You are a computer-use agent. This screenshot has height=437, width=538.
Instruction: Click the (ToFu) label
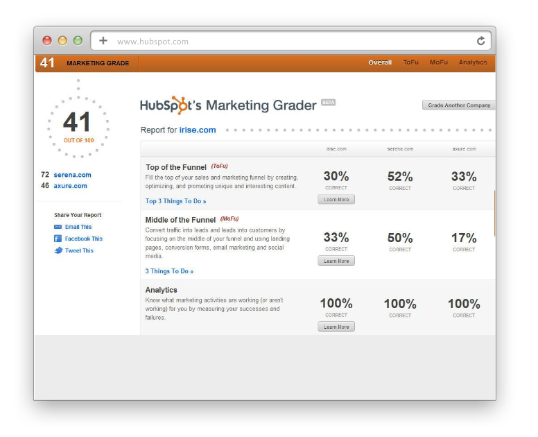[x=219, y=166]
